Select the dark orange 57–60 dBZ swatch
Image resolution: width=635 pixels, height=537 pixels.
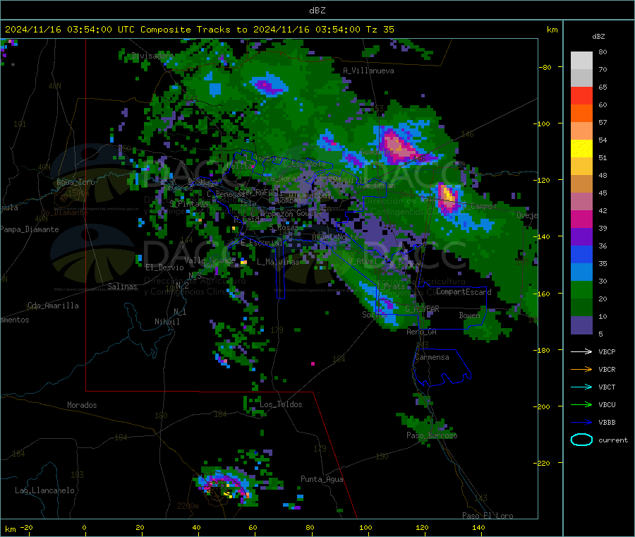point(581,114)
